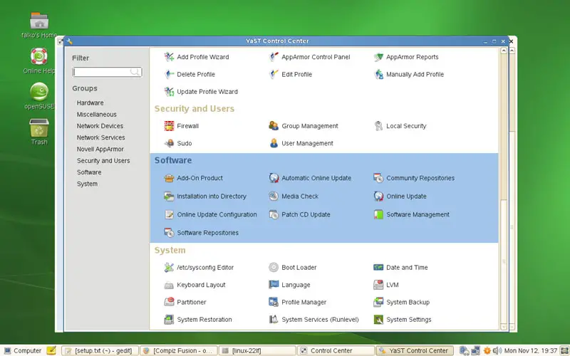Open the Sudo configuration icon
570x356 pixels.
pos(169,143)
